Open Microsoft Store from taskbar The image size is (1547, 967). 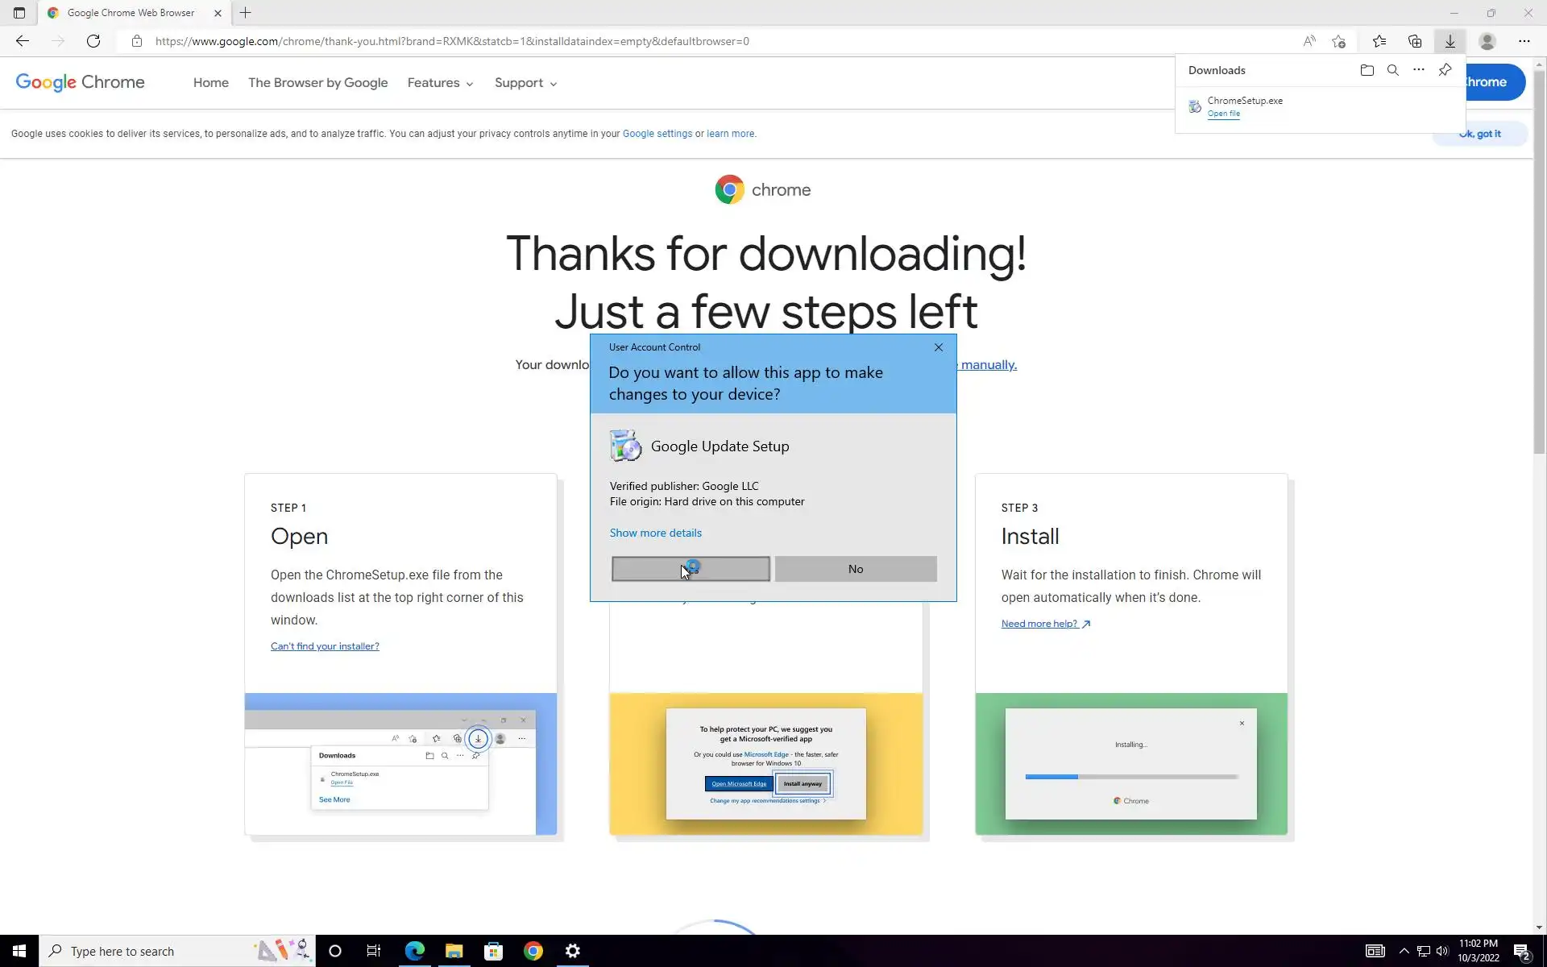click(493, 951)
